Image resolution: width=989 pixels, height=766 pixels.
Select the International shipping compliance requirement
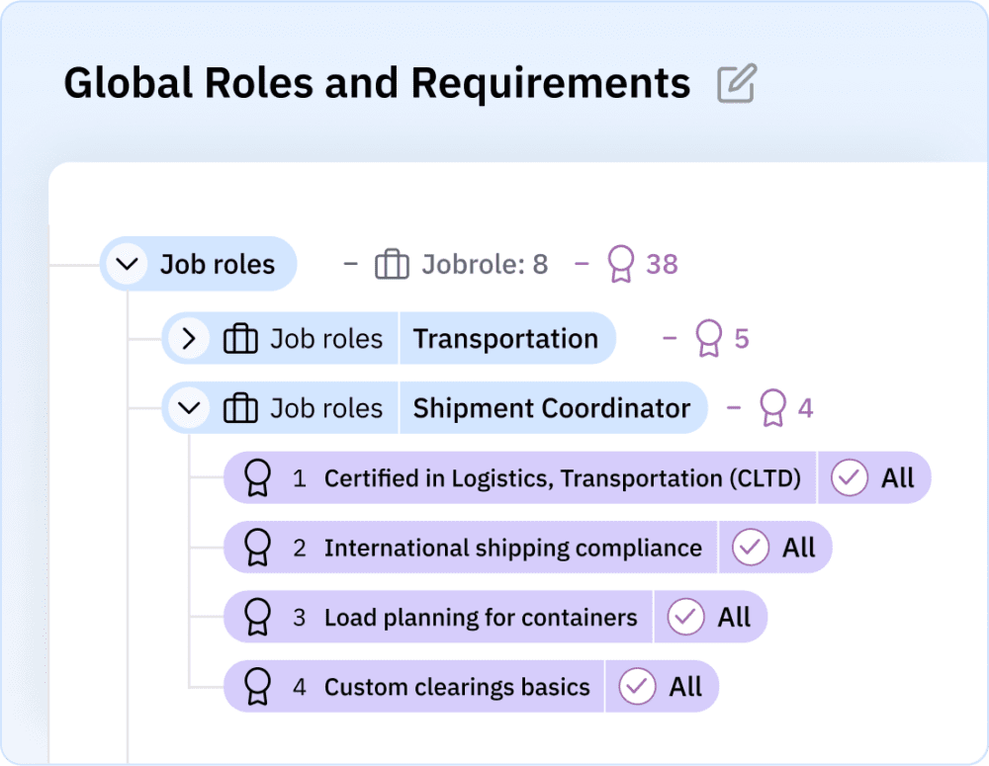tap(514, 548)
